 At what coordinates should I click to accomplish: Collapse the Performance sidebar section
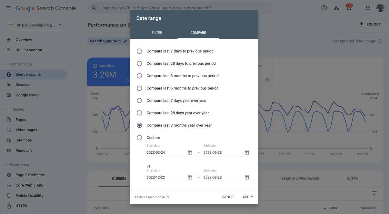tap(5, 64)
